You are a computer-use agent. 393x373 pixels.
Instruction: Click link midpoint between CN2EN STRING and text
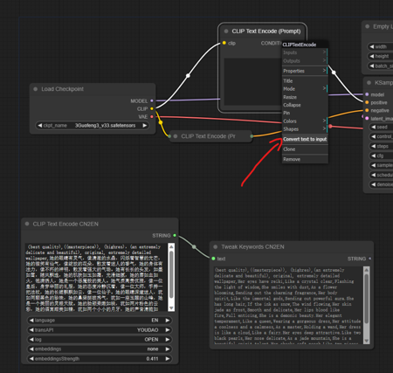tap(194, 247)
